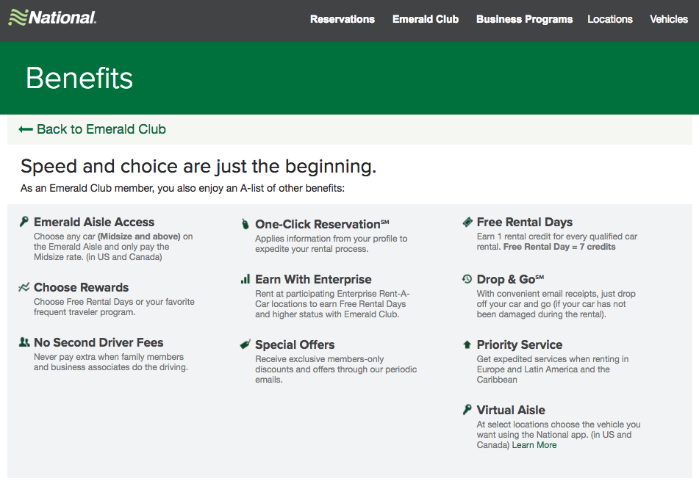
Task: Click the up arrow icon beside Priority Service
Action: pos(467,344)
